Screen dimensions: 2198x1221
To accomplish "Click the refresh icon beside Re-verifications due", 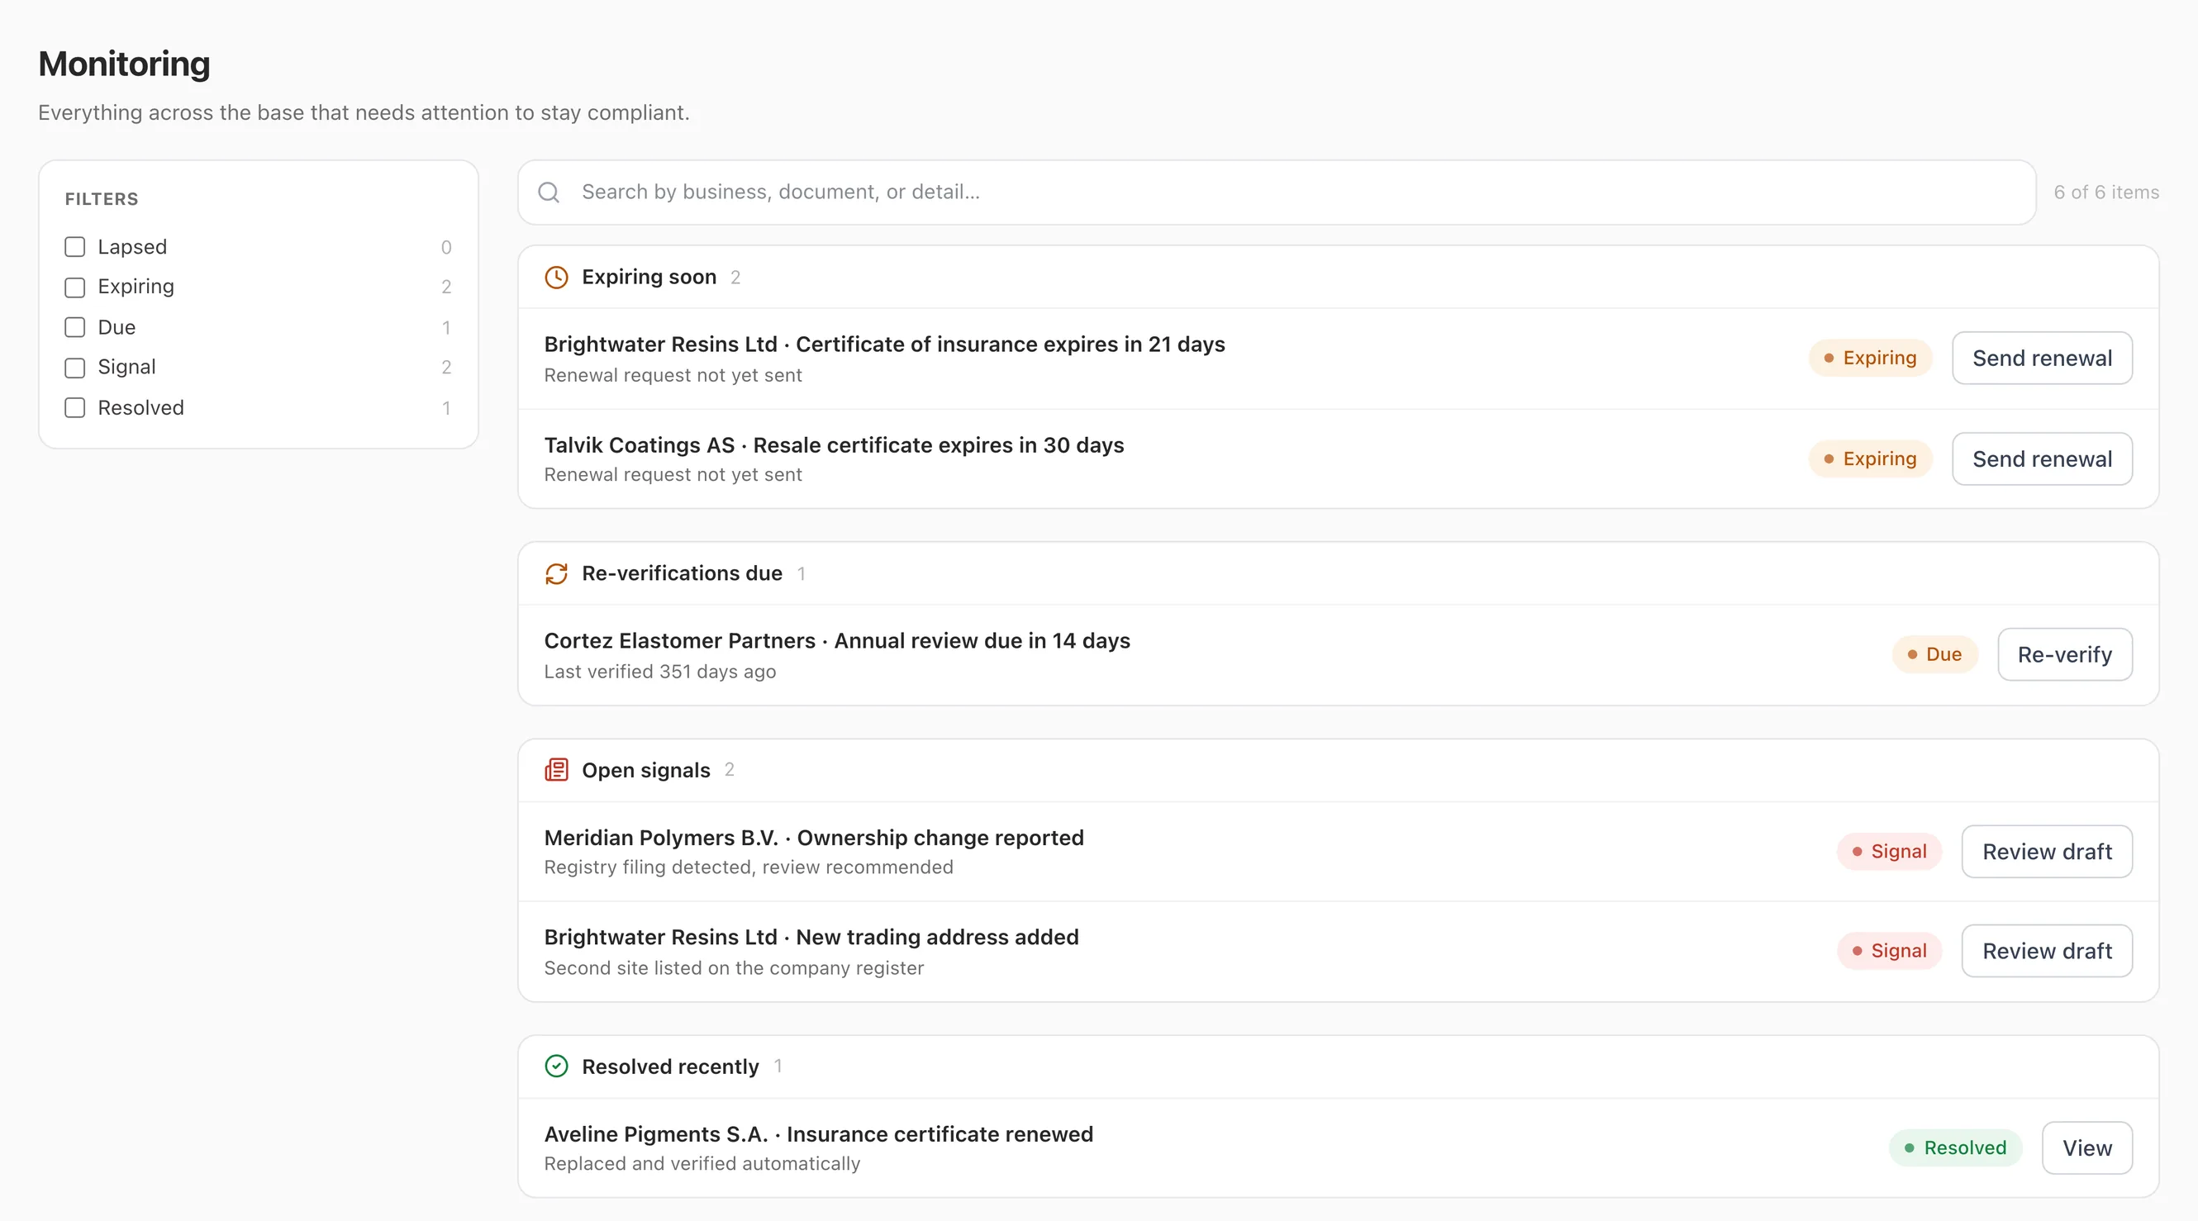I will [x=556, y=573].
